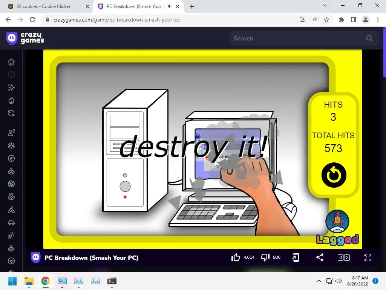The width and height of the screenshot is (386, 290).
Task: Toggle theater mode for game
Action: [x=344, y=258]
